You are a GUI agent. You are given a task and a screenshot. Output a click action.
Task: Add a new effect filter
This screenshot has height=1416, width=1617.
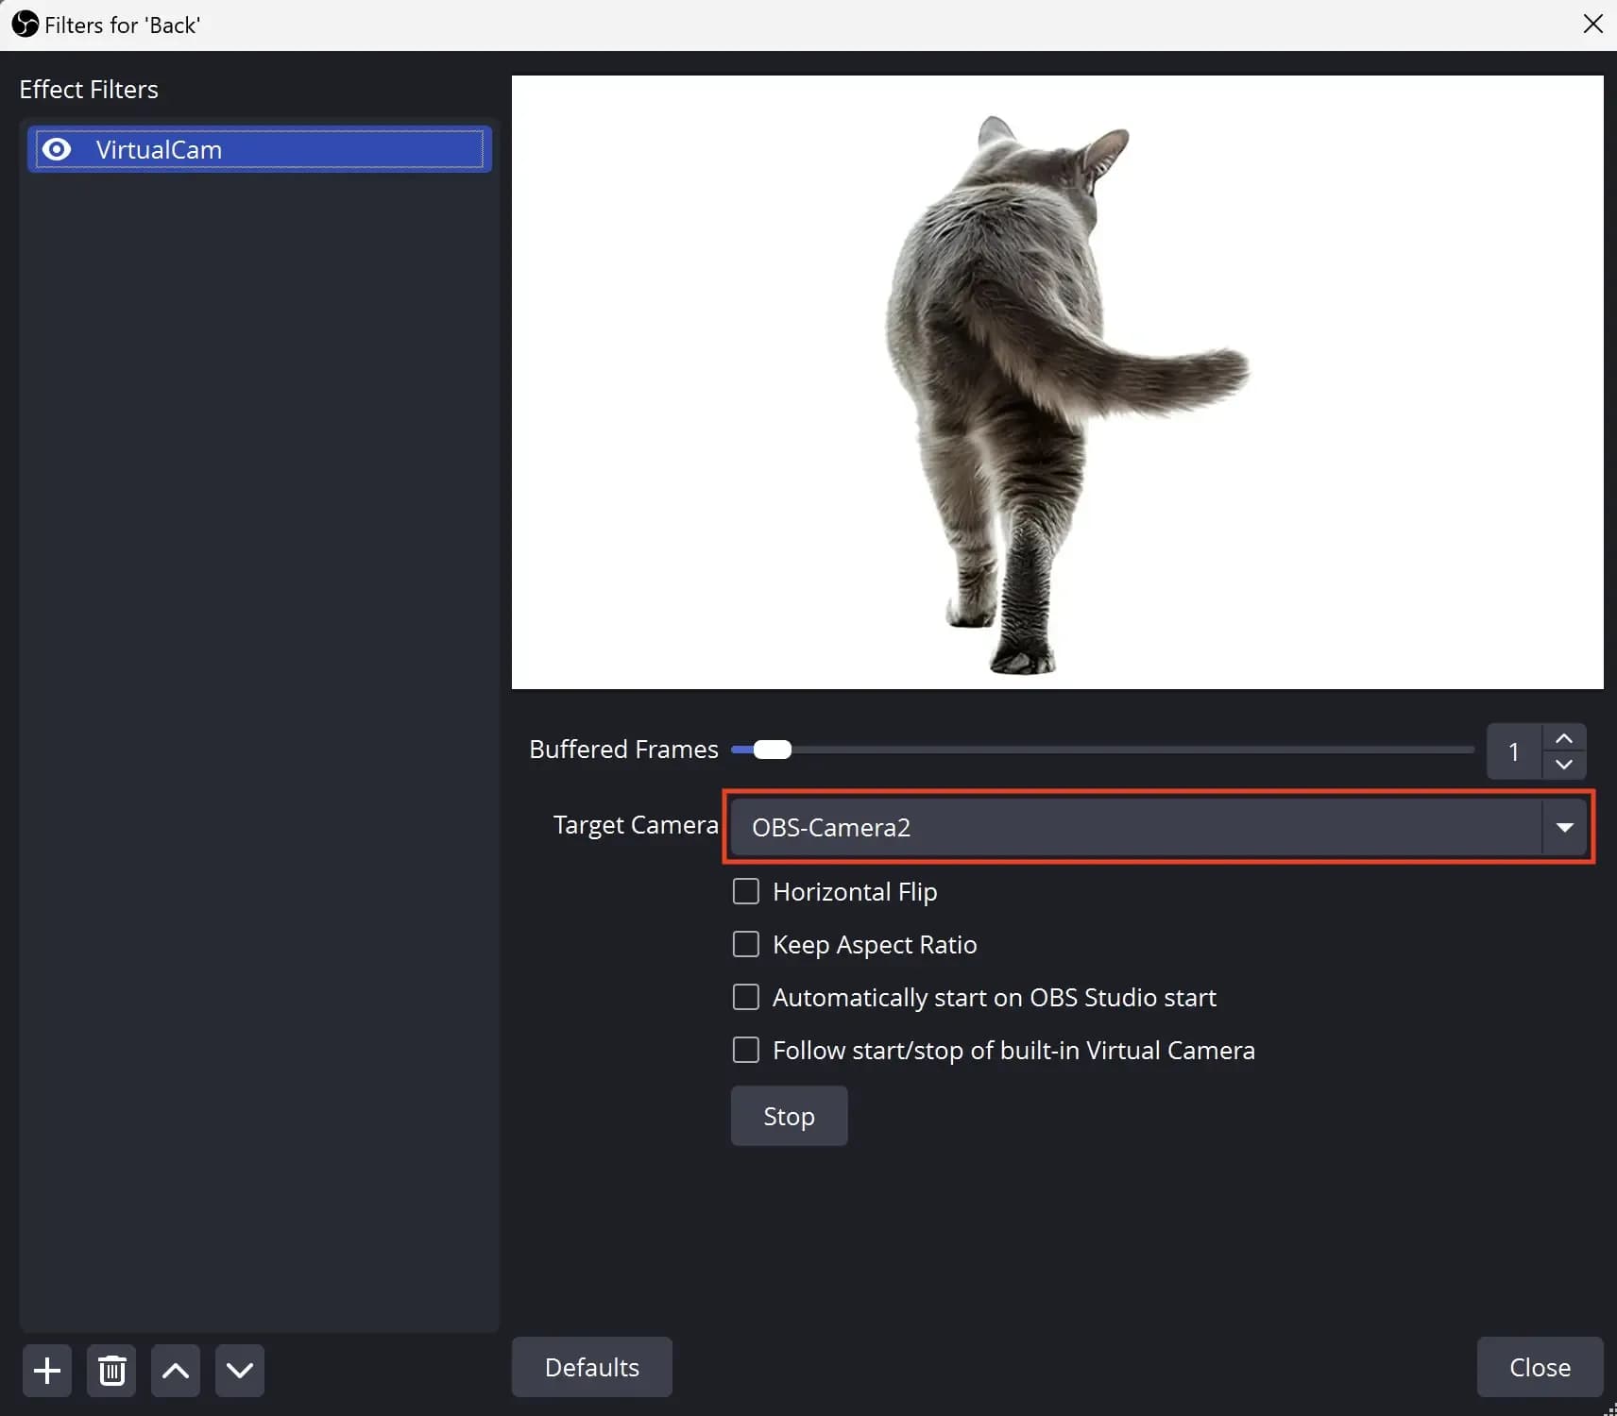click(45, 1370)
